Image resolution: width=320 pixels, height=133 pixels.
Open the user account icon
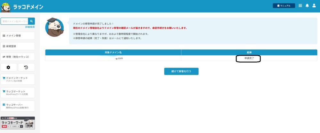point(314,6)
